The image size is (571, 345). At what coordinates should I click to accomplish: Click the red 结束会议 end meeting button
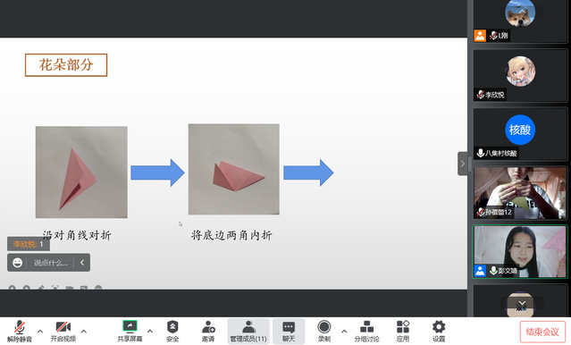(542, 332)
